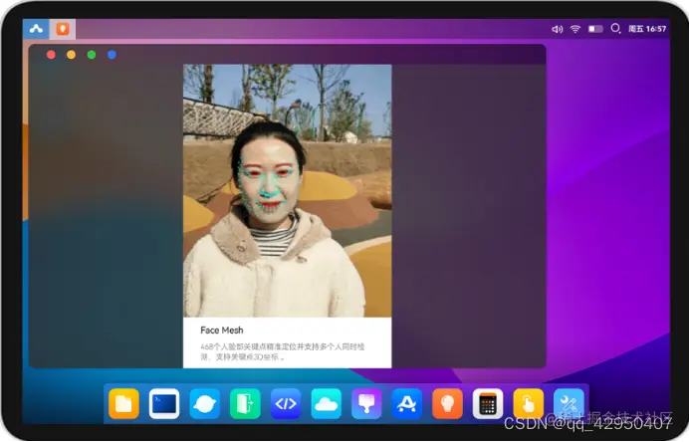
Task: Open search via the magnifier icon in the status bar
Action: coord(615,29)
